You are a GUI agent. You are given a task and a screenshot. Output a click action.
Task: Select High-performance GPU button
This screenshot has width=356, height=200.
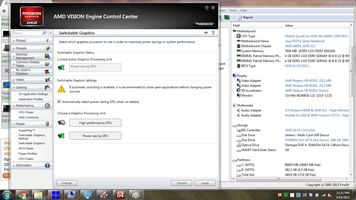pos(95,123)
